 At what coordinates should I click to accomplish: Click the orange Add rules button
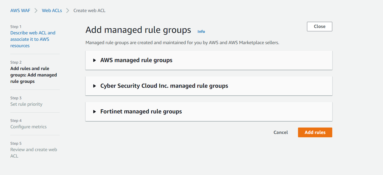pyautogui.click(x=315, y=132)
